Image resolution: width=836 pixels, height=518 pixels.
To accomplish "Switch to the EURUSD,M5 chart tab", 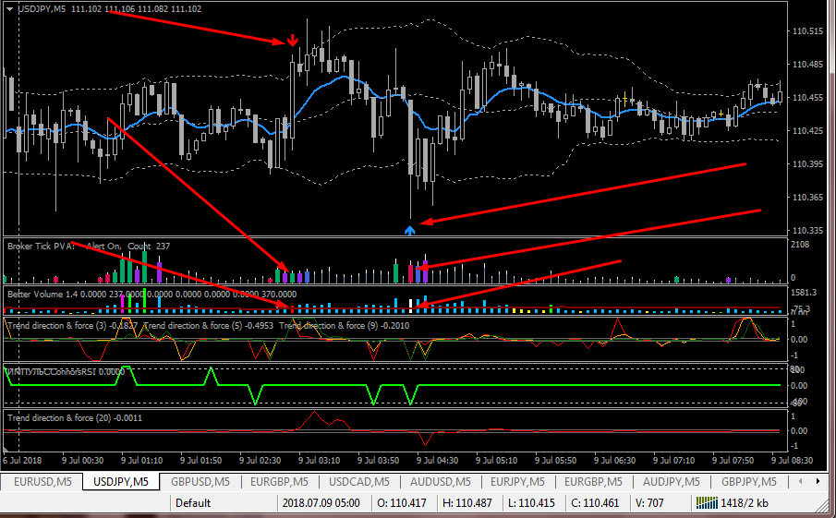I will [x=42, y=482].
